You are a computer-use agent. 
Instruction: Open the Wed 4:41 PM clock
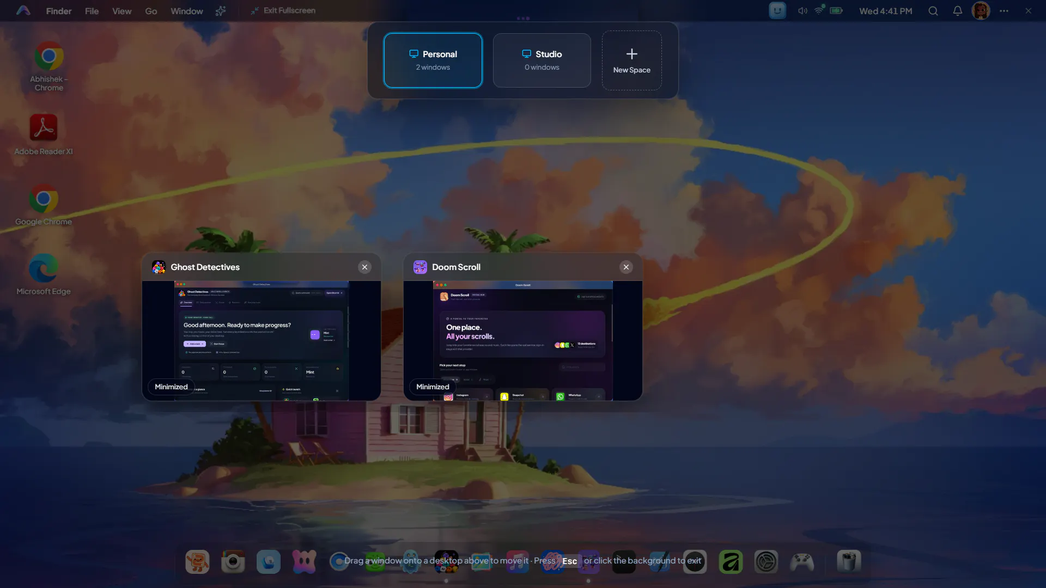click(886, 11)
